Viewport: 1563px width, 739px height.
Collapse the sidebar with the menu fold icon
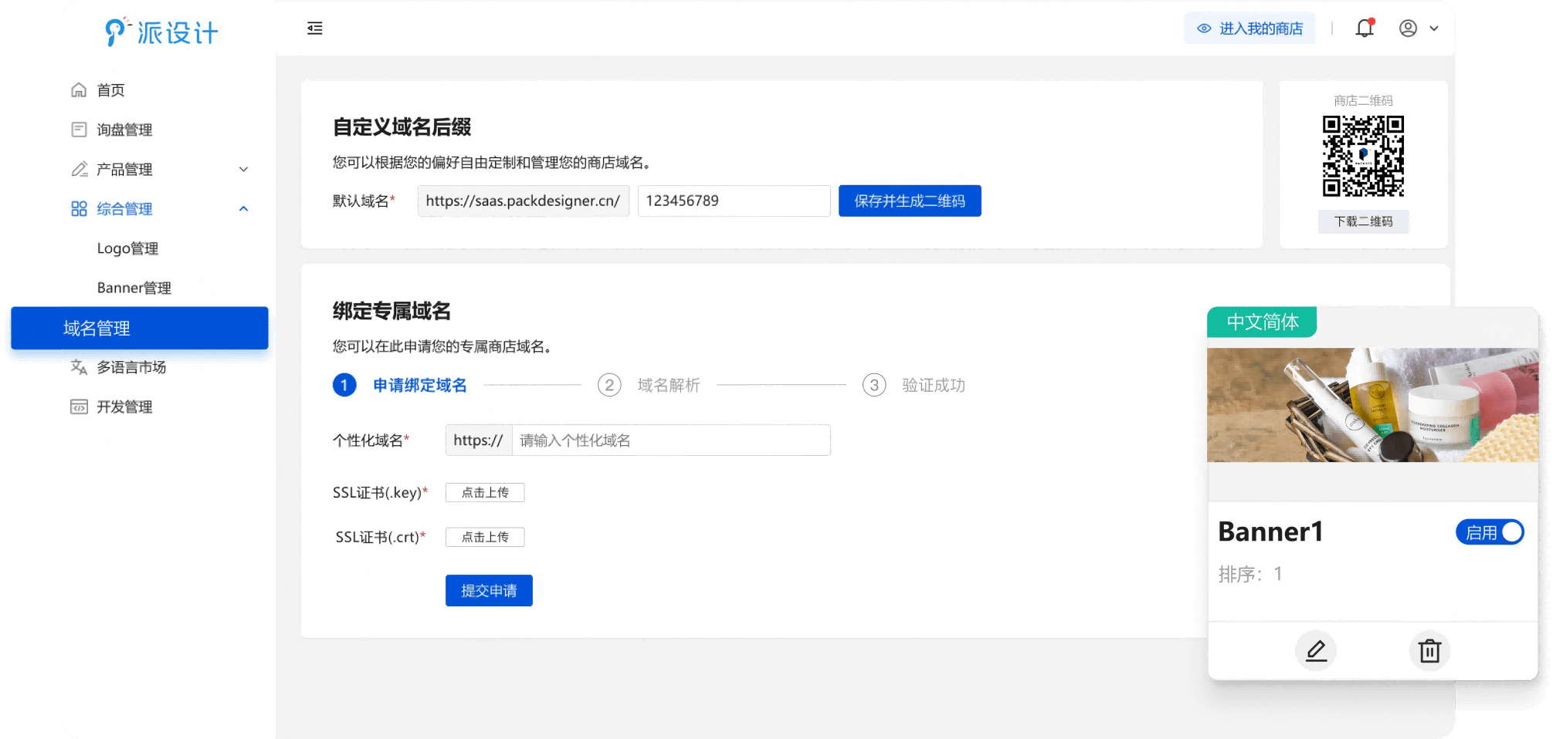point(314,29)
